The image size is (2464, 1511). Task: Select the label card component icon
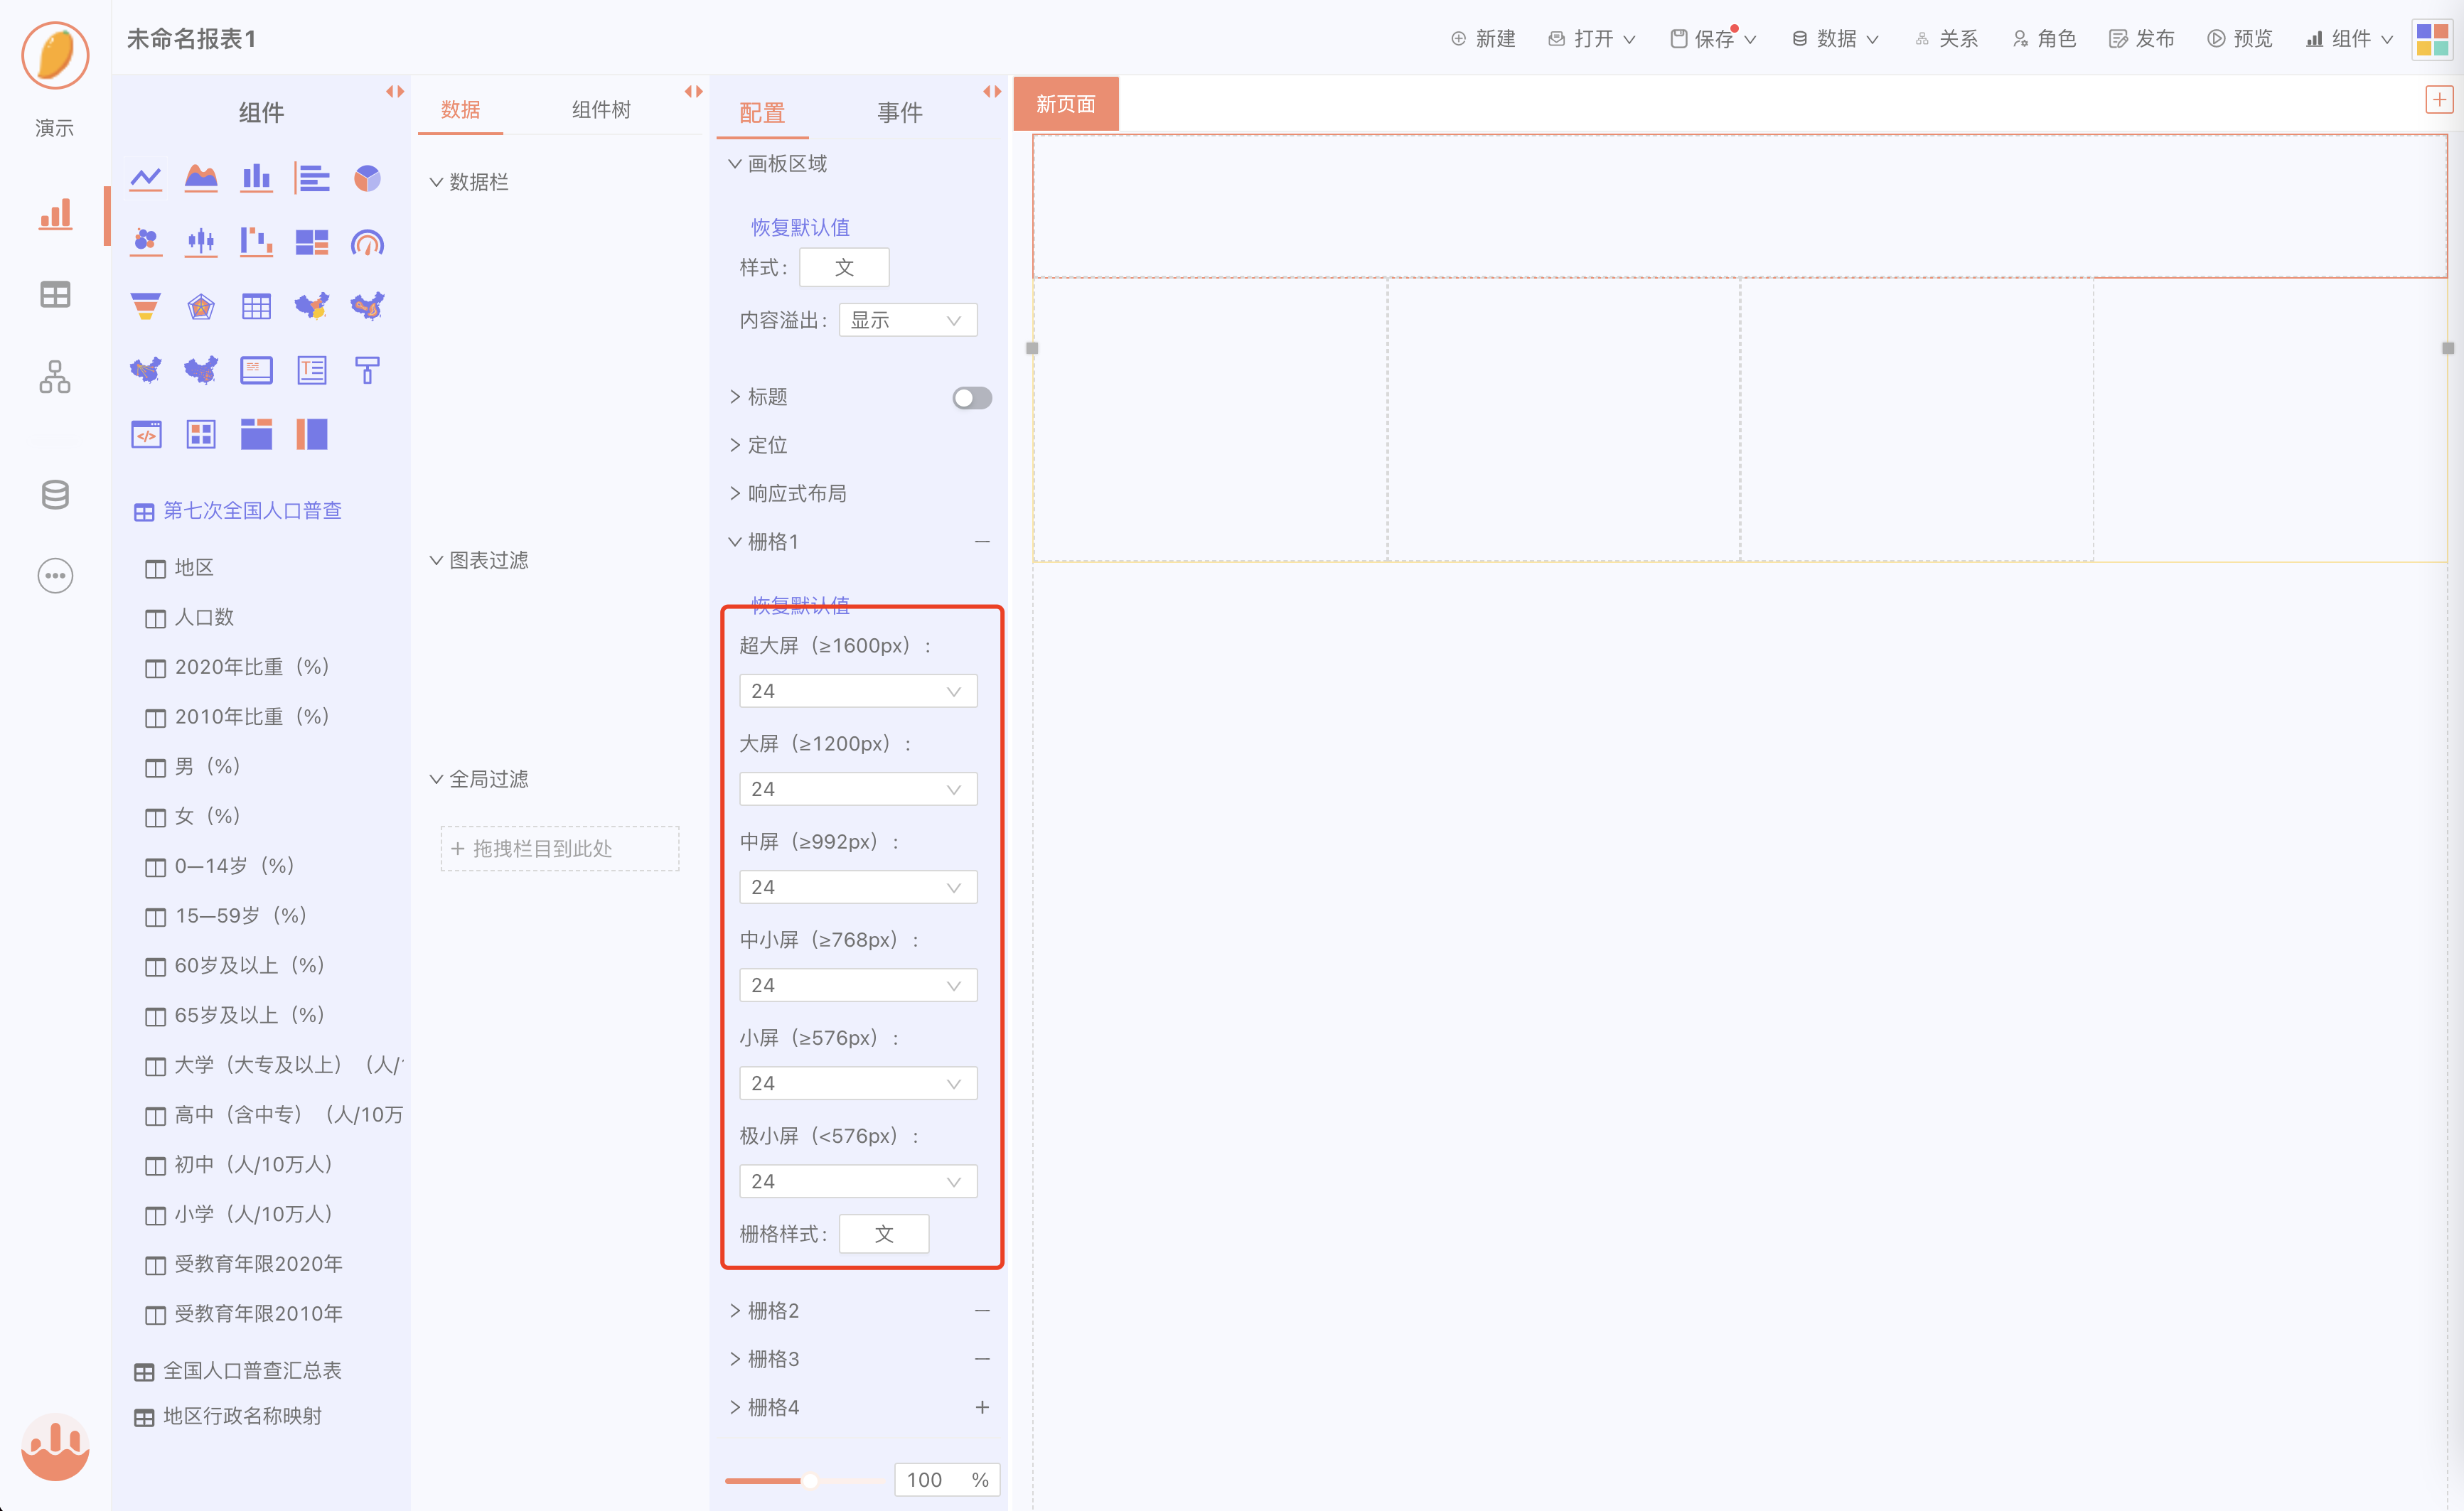256,370
